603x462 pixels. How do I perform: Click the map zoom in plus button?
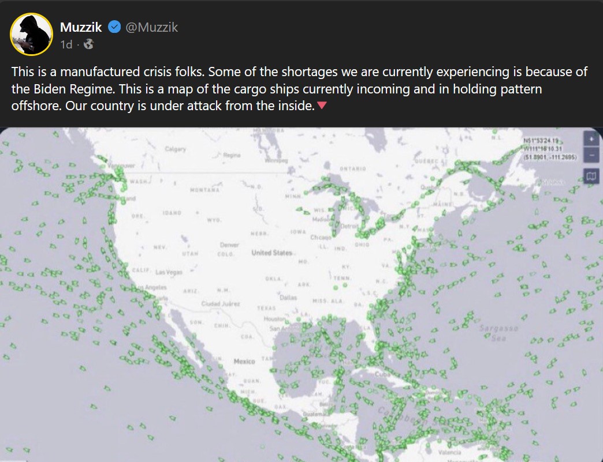click(x=591, y=138)
